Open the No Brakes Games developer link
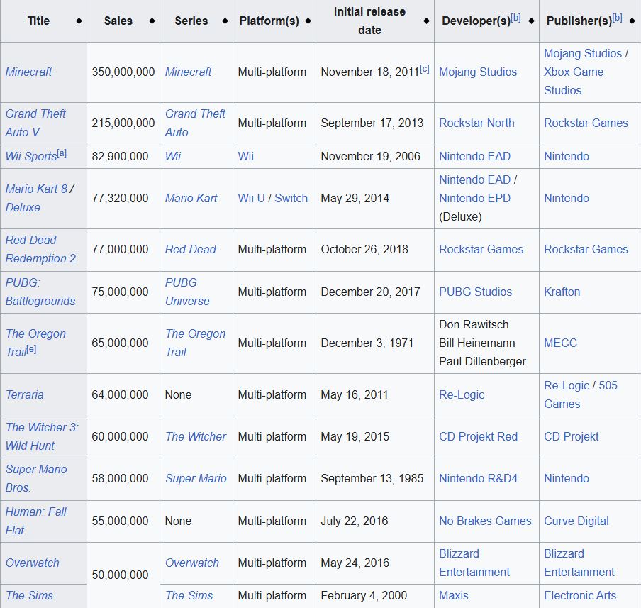The image size is (641, 608). pos(485,521)
